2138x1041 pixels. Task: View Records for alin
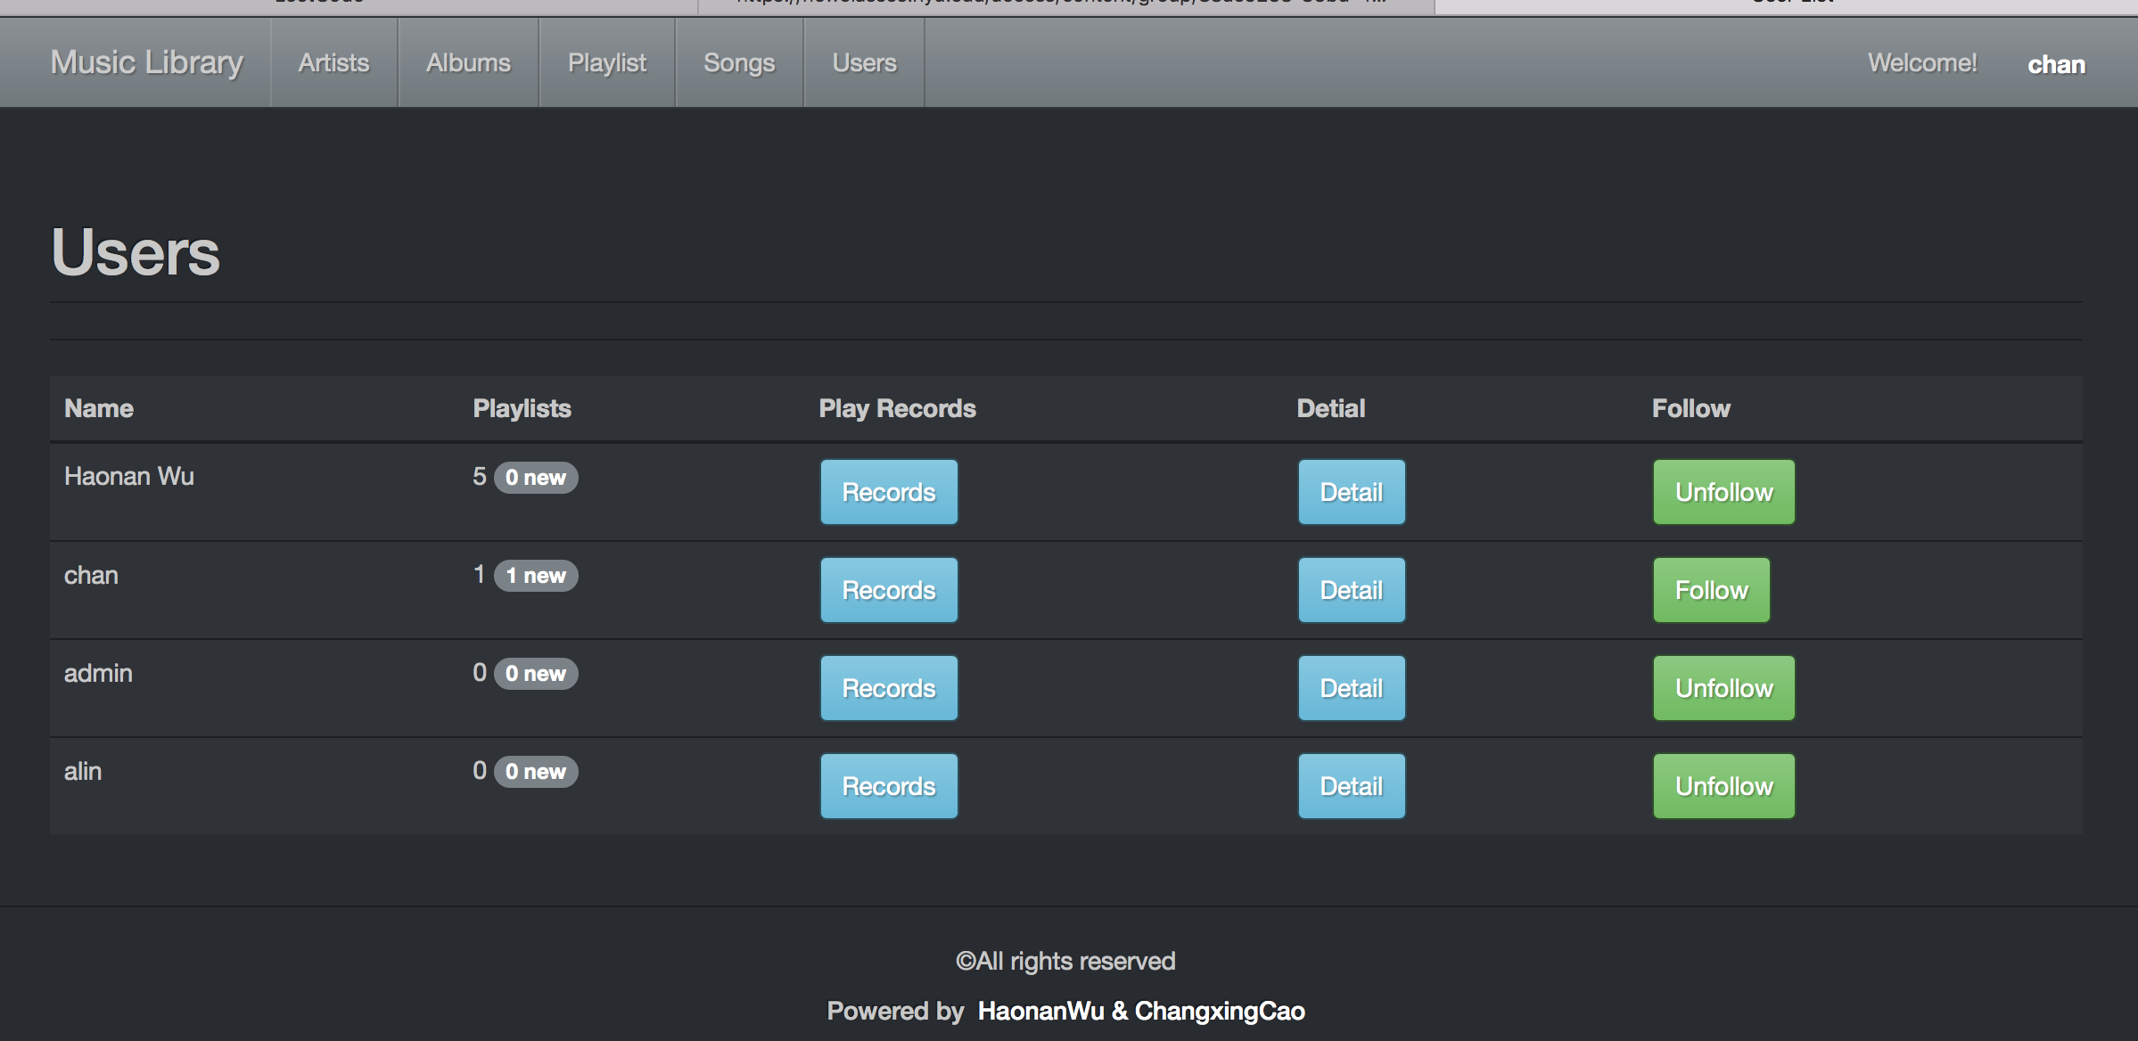click(x=888, y=786)
